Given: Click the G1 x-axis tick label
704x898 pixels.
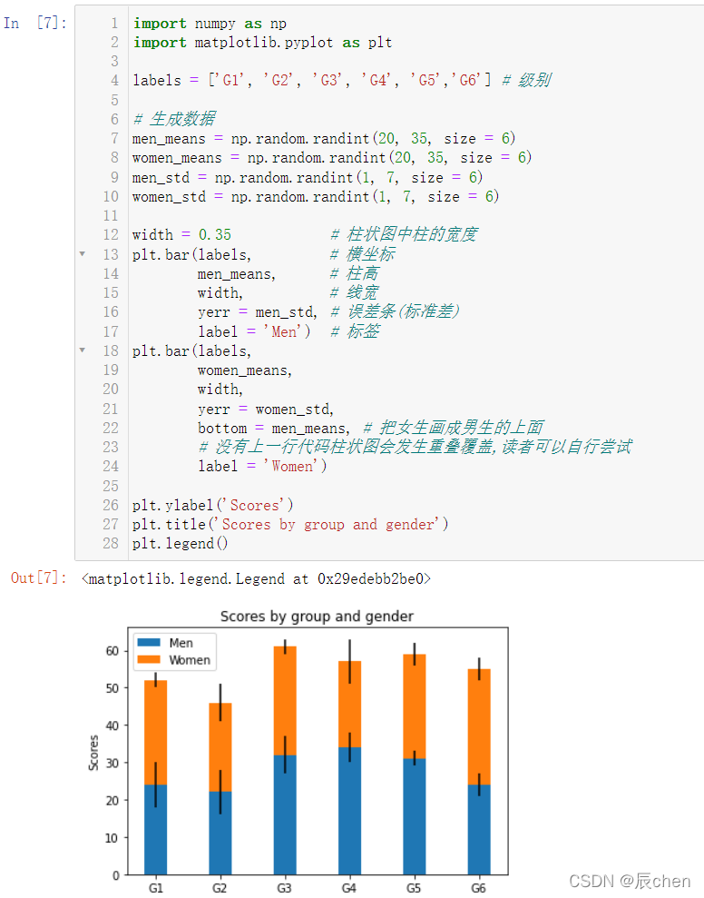Looking at the screenshot, I should (x=156, y=887).
